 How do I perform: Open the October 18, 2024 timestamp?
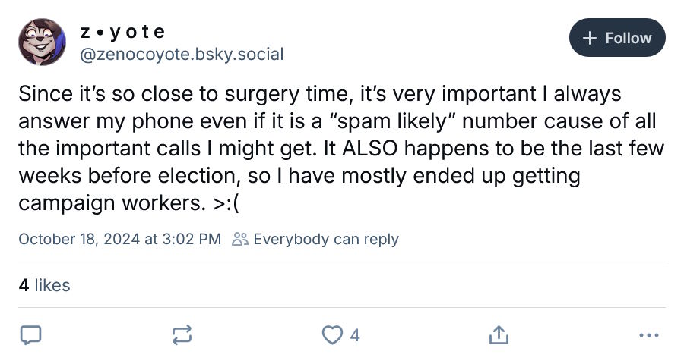coord(120,239)
